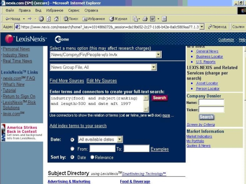The image size is (246, 184).
Task: Open the All available dates dropdown
Action: point(120,139)
